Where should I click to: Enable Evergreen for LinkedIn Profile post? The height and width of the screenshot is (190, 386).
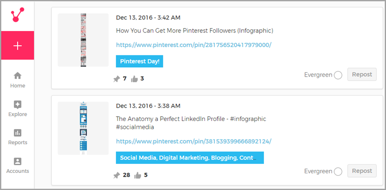[338, 171]
